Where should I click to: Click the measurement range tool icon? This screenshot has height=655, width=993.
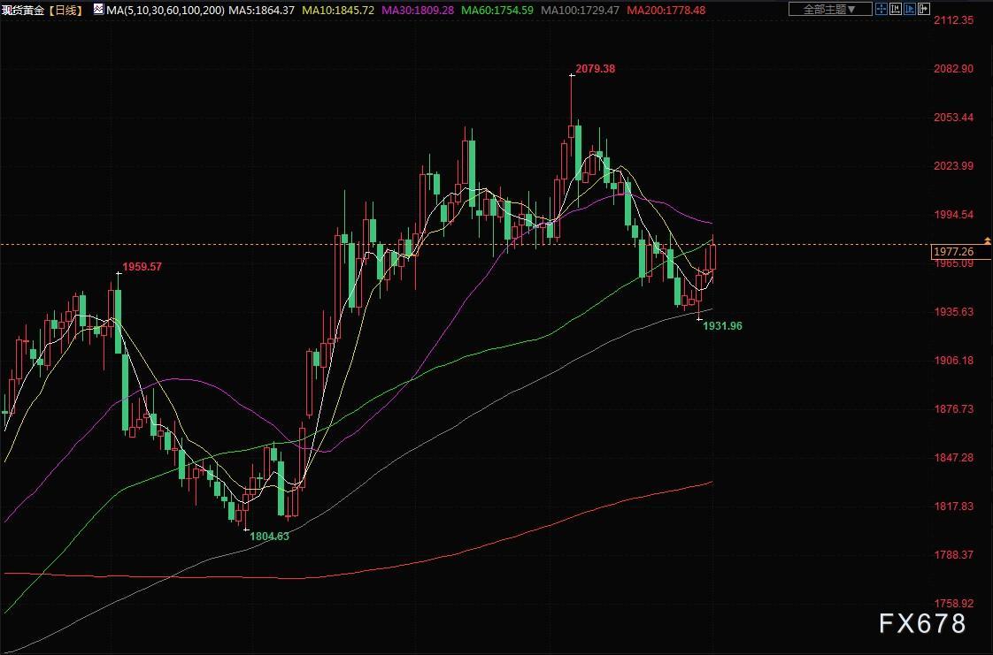click(896, 9)
